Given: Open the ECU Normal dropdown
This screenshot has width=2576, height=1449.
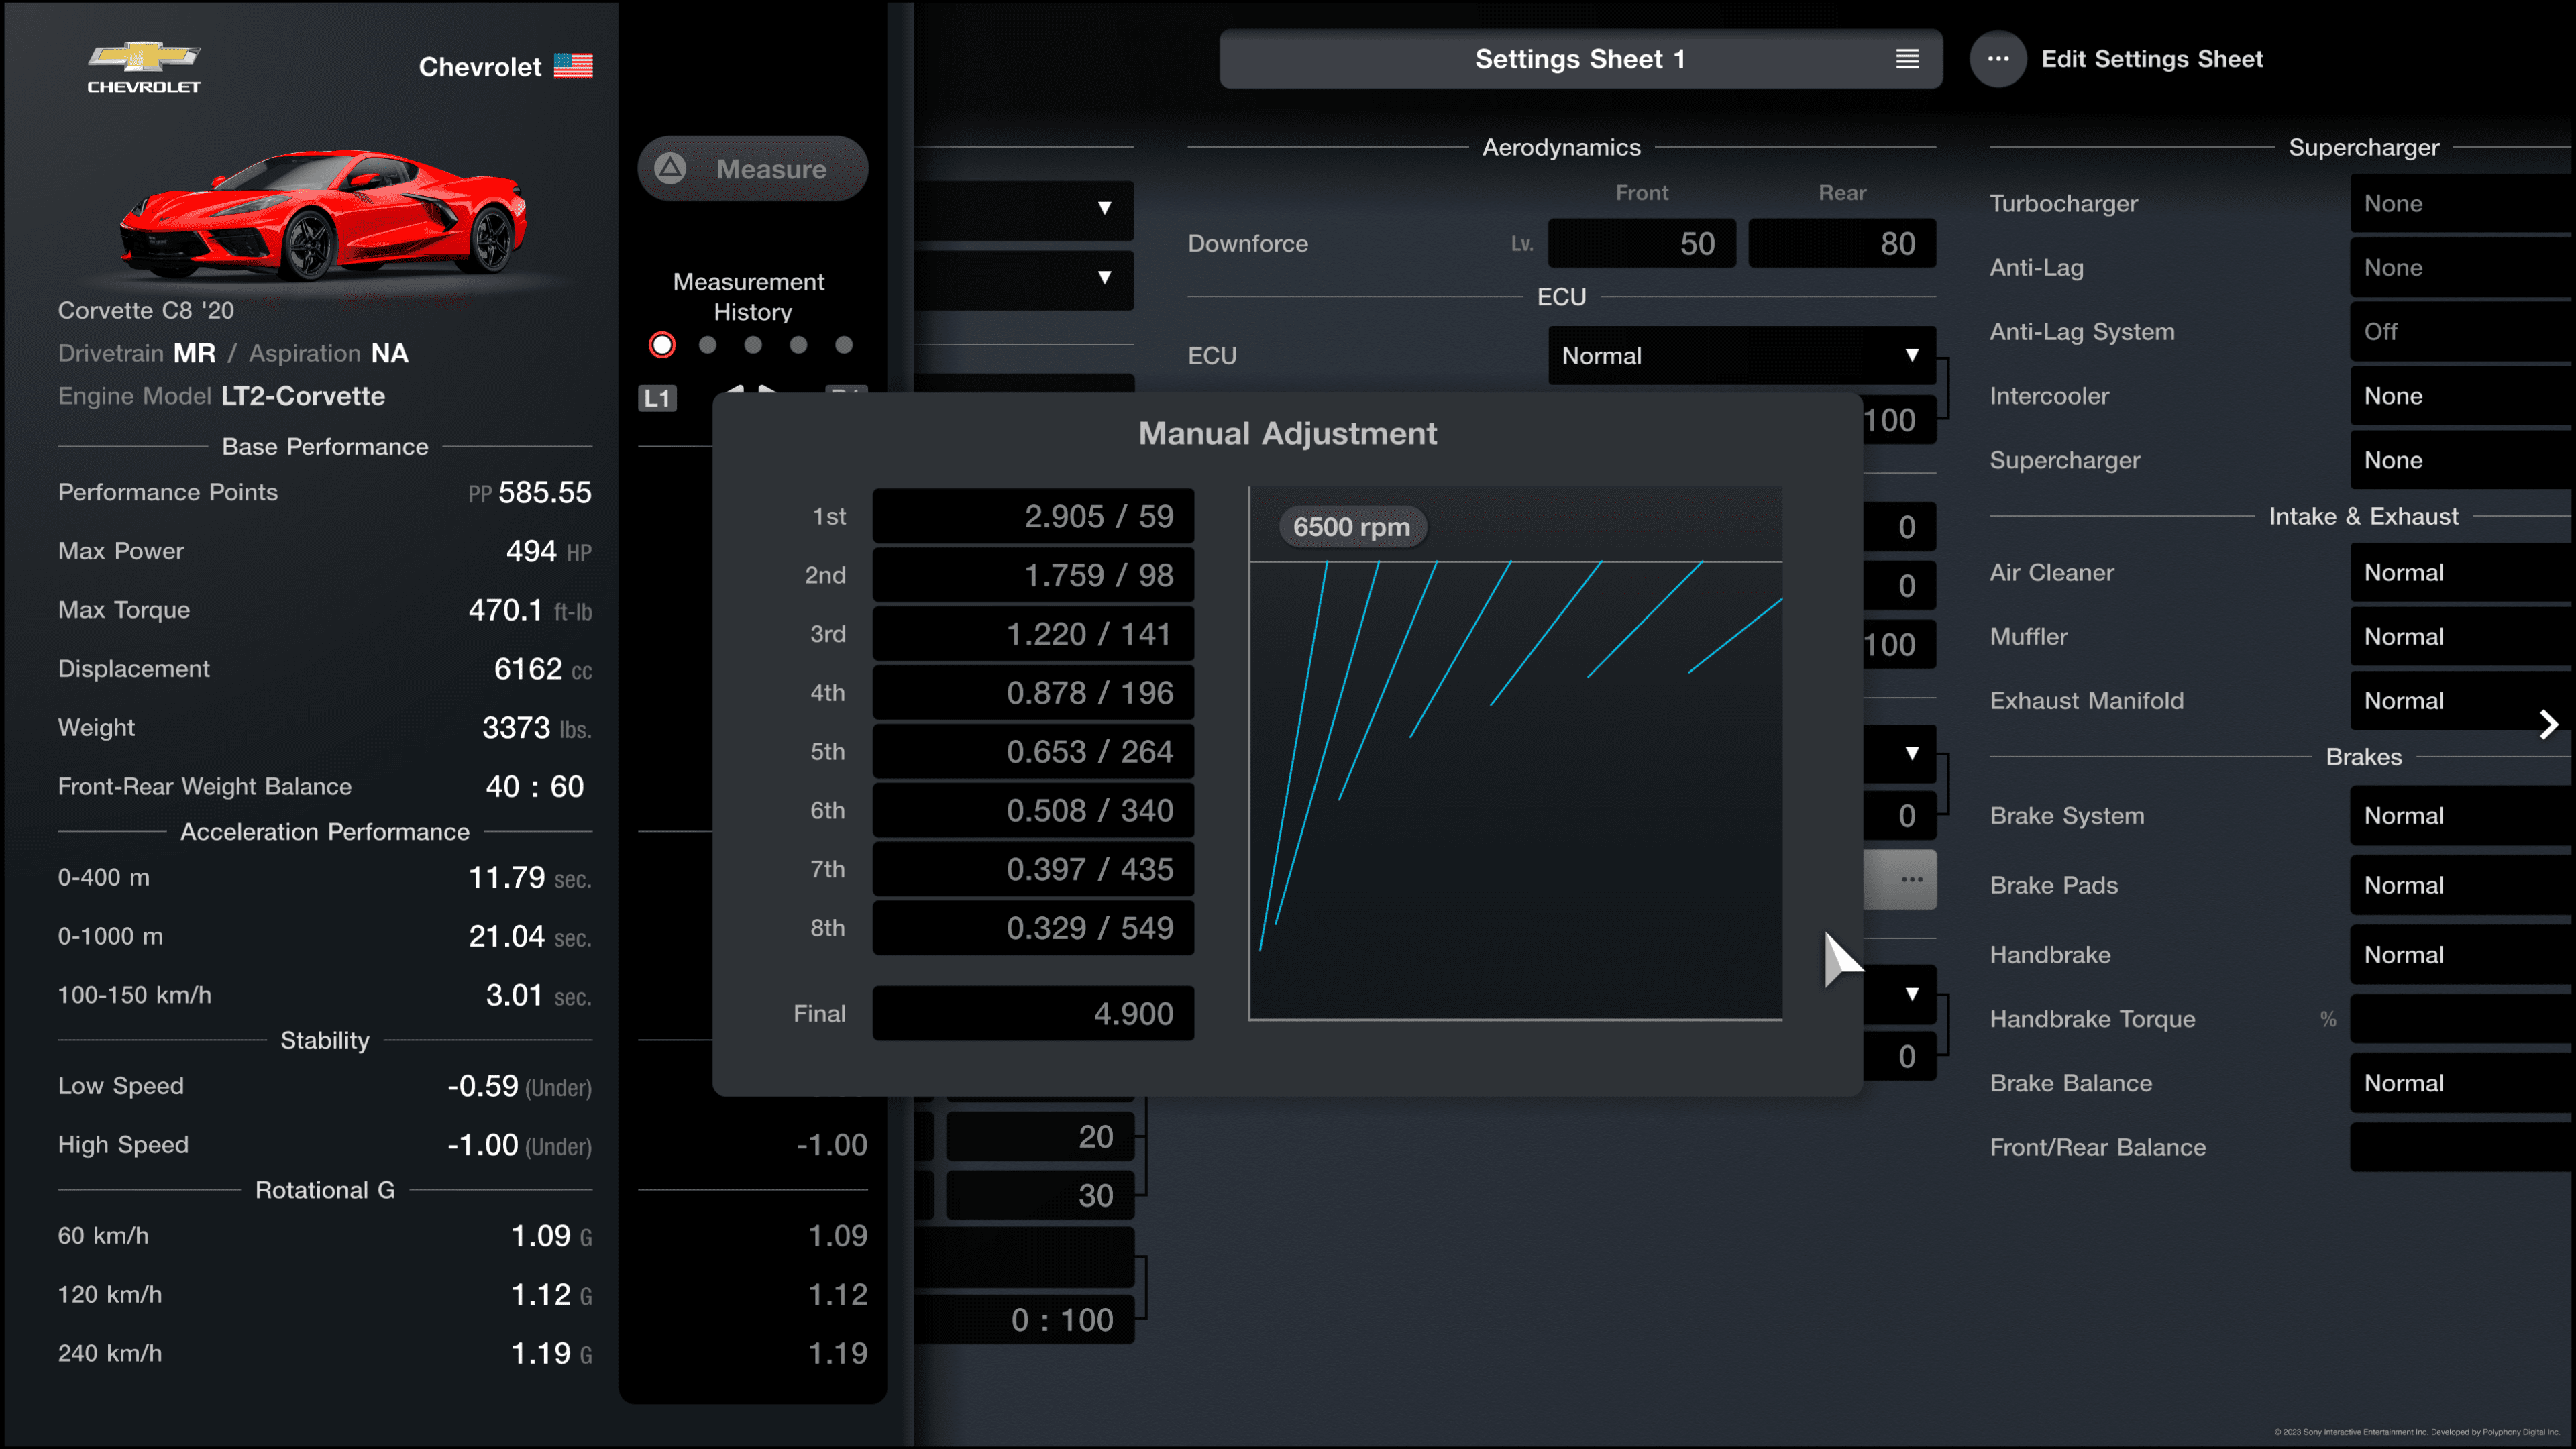Looking at the screenshot, I should coord(1741,355).
